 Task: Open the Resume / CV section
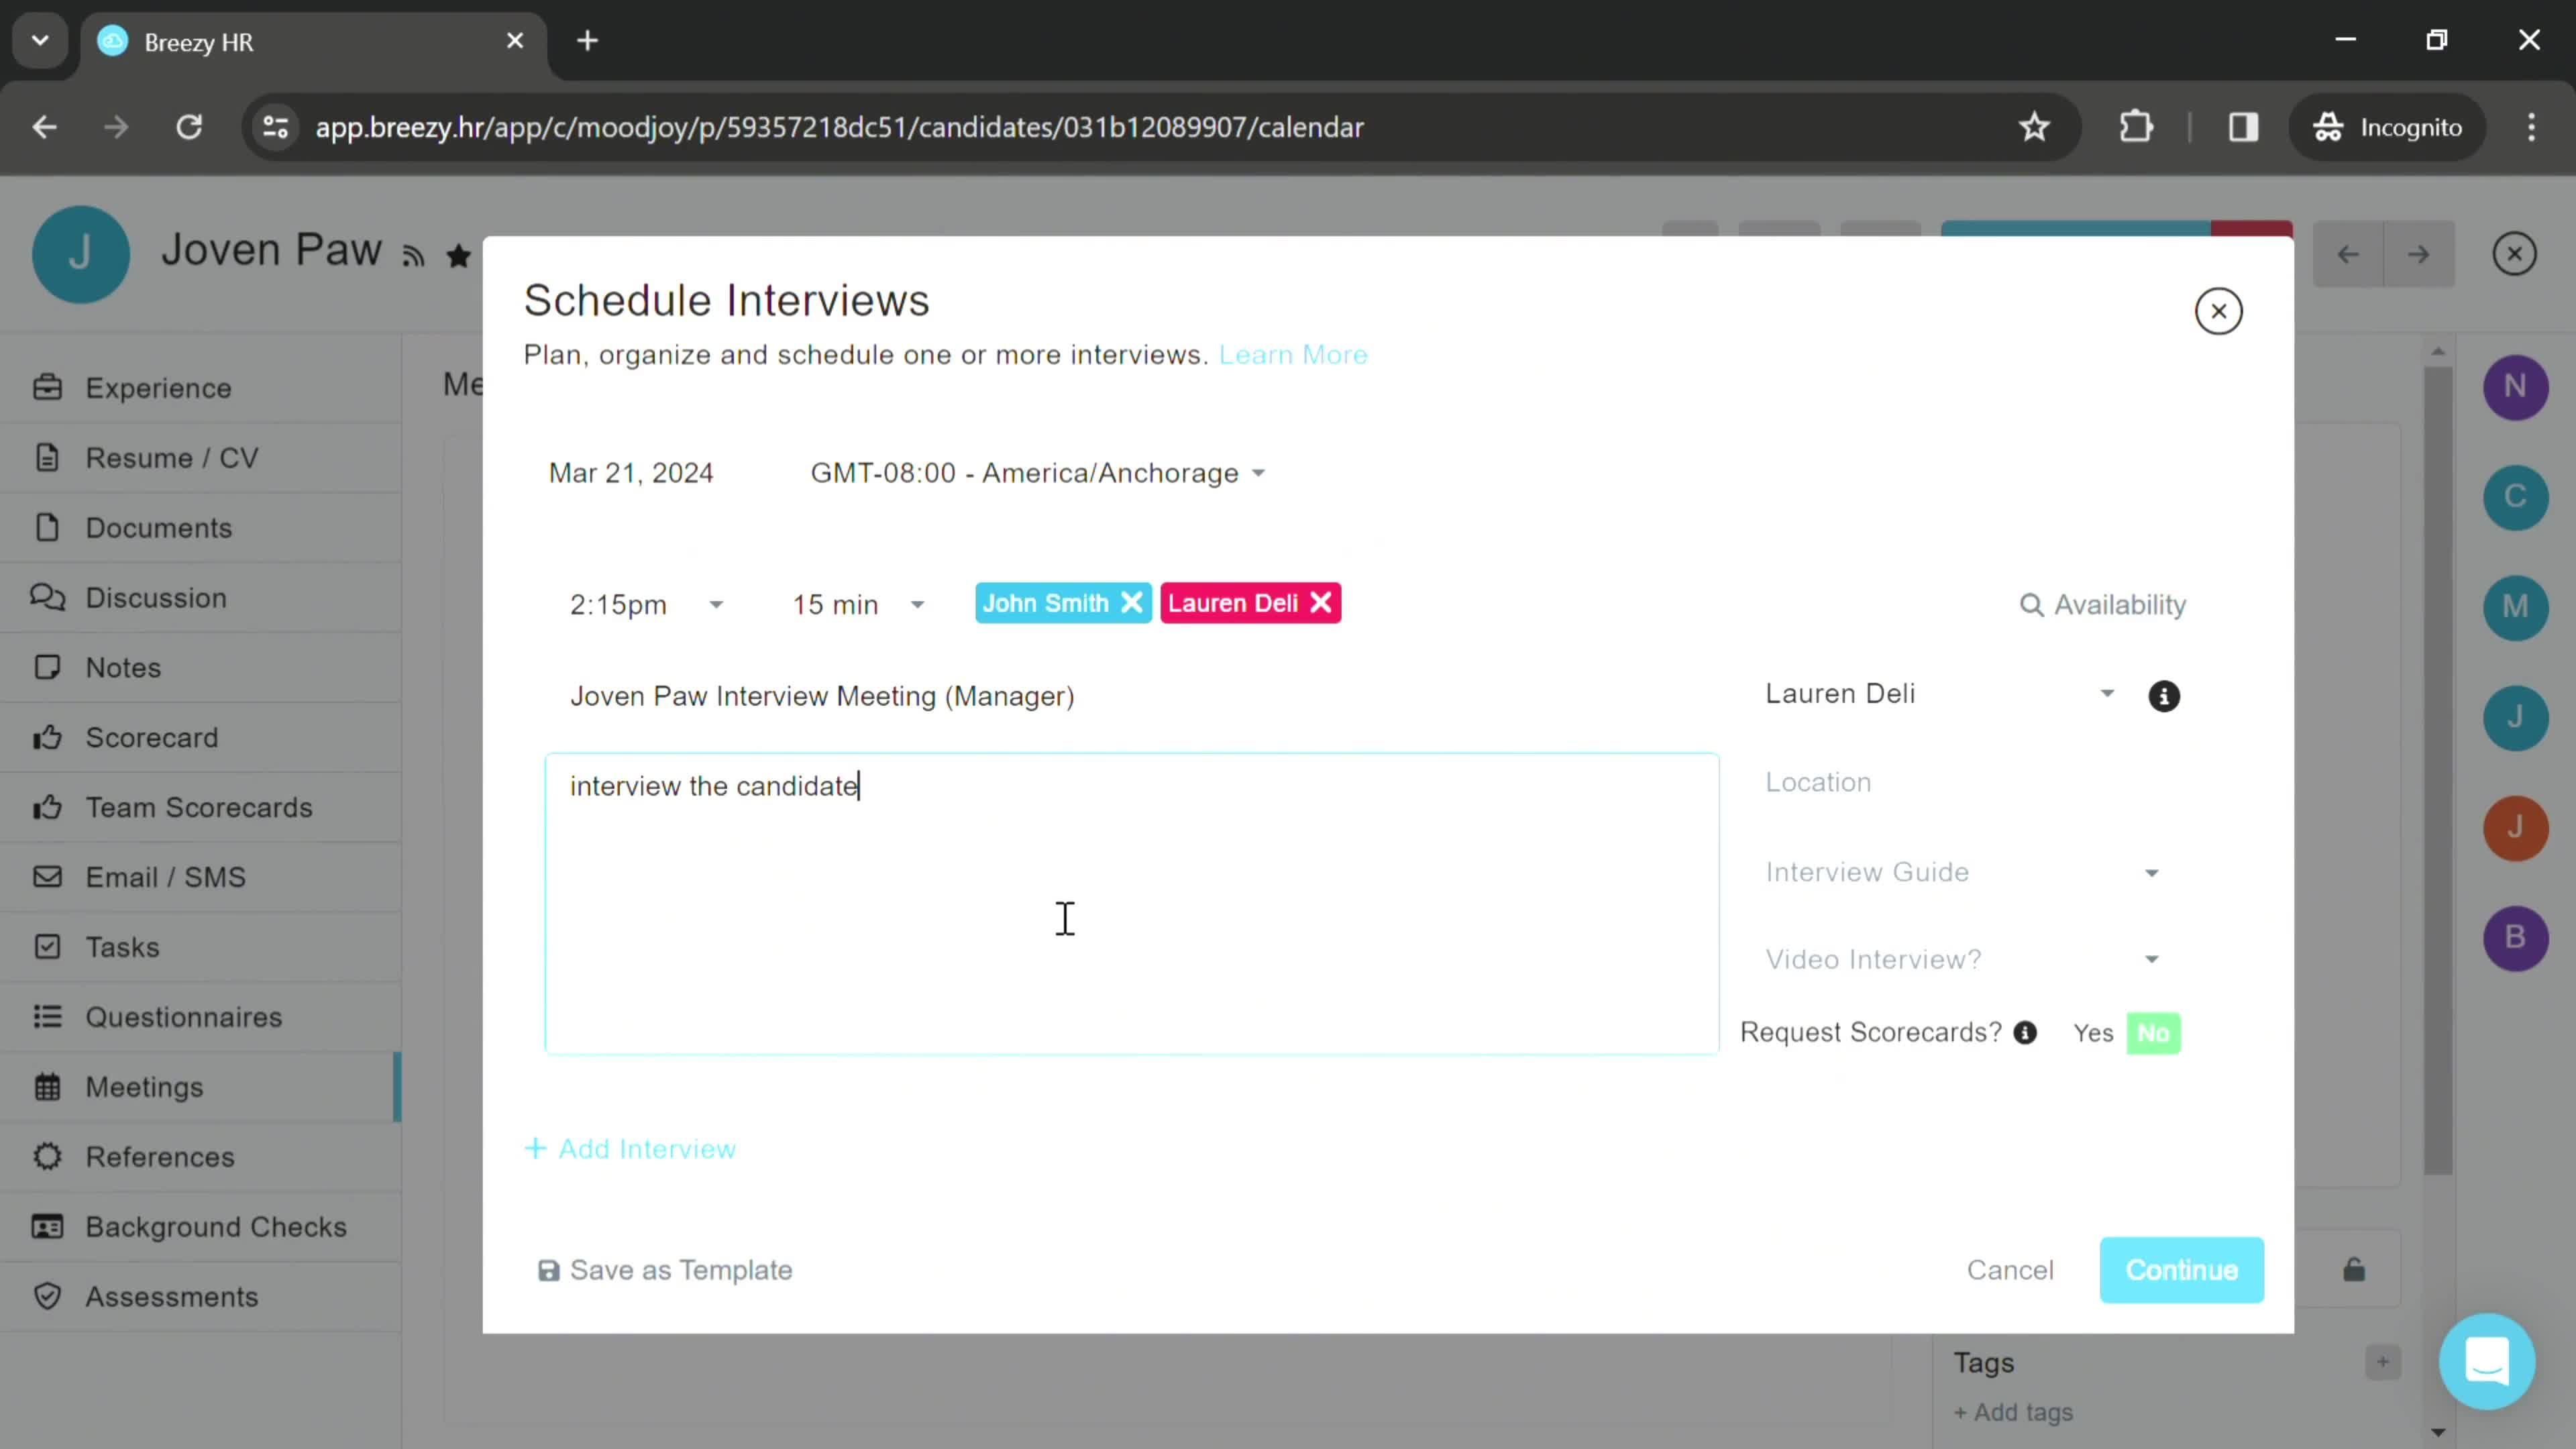tap(173, 456)
